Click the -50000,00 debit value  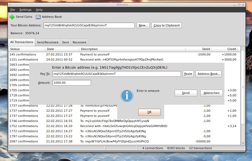click(x=203, y=141)
